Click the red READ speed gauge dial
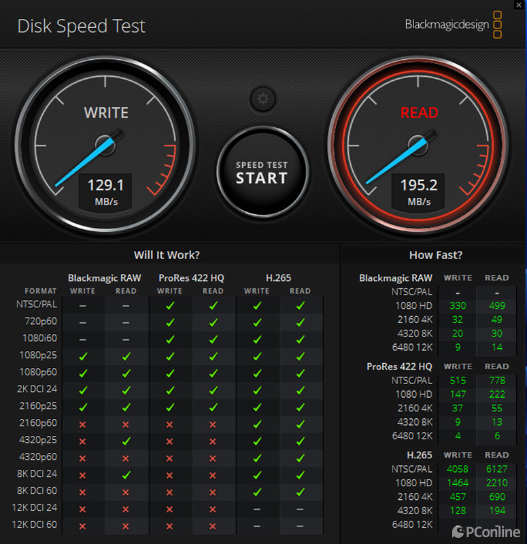 [418, 143]
